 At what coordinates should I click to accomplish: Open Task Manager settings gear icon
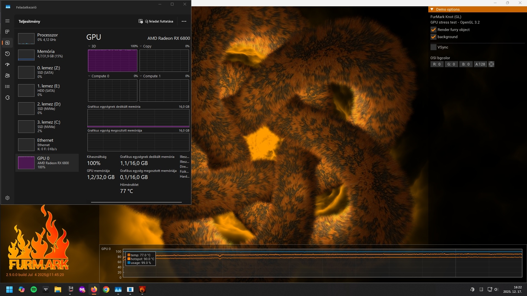point(7,198)
